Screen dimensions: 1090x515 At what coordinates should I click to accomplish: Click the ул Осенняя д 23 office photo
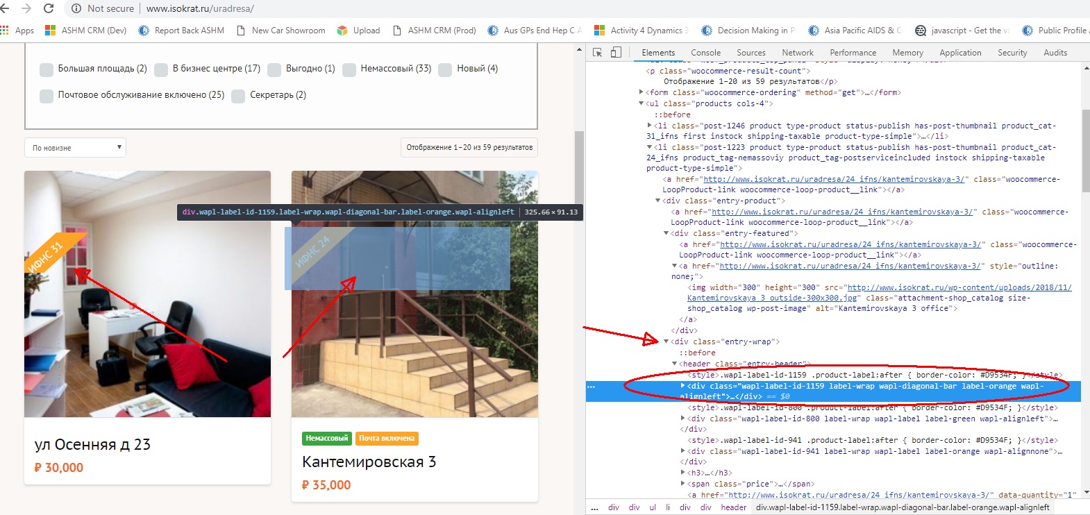click(147, 294)
